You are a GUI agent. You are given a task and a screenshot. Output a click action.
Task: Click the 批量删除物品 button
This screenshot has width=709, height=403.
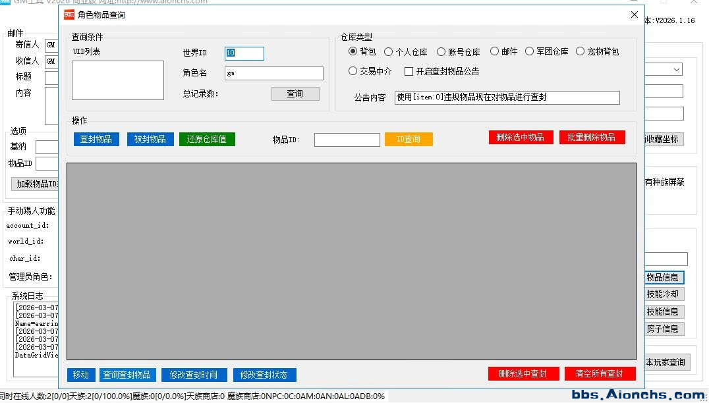[592, 137]
